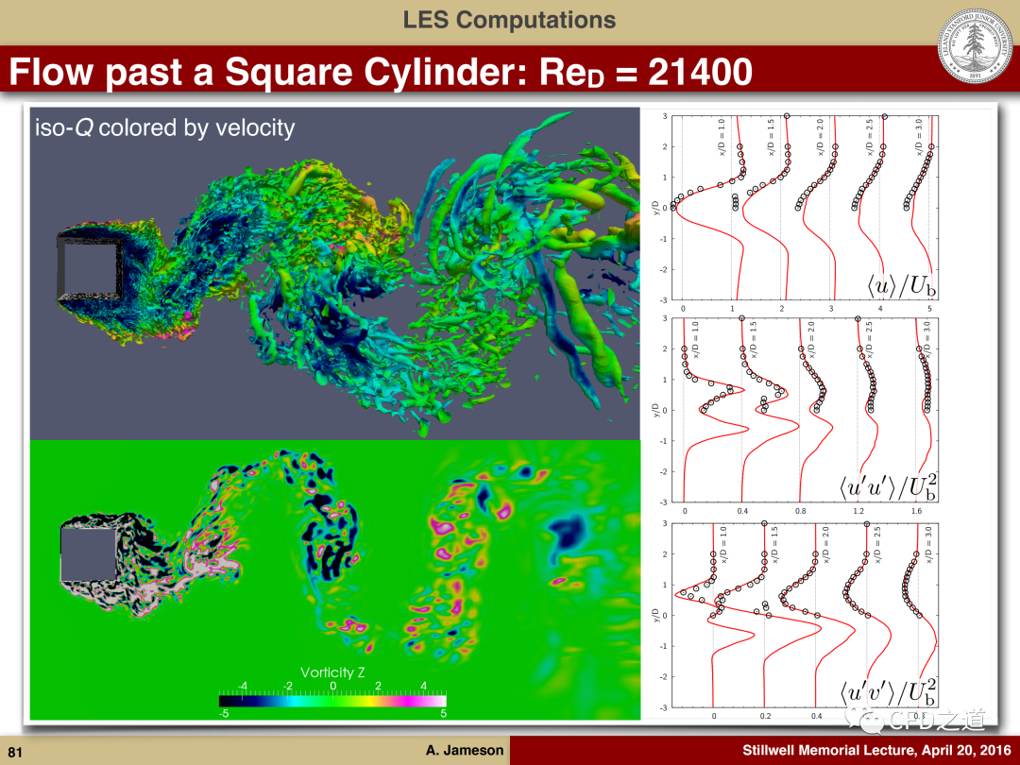Click 'x/D = 1.0' label in top plot
1020x765 pixels.
[722, 137]
